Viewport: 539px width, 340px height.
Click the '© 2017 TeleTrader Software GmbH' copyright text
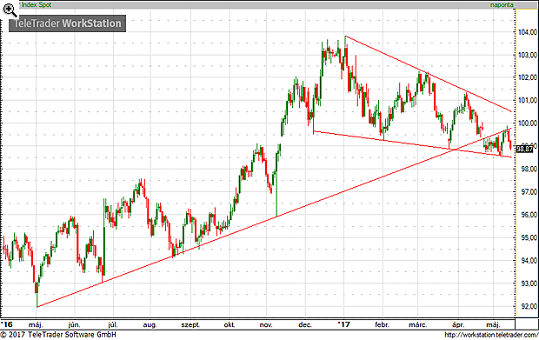(58, 335)
